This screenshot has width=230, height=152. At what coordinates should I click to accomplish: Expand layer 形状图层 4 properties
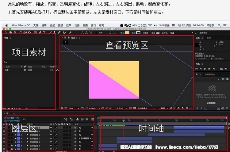pos(16,142)
